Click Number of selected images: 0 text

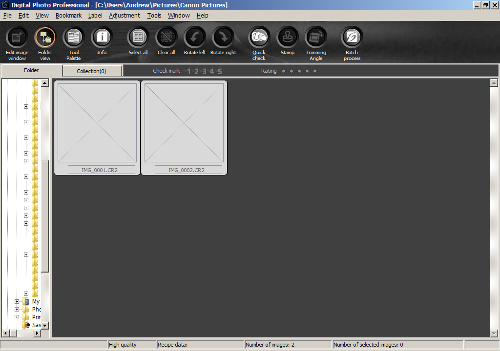tap(368, 345)
